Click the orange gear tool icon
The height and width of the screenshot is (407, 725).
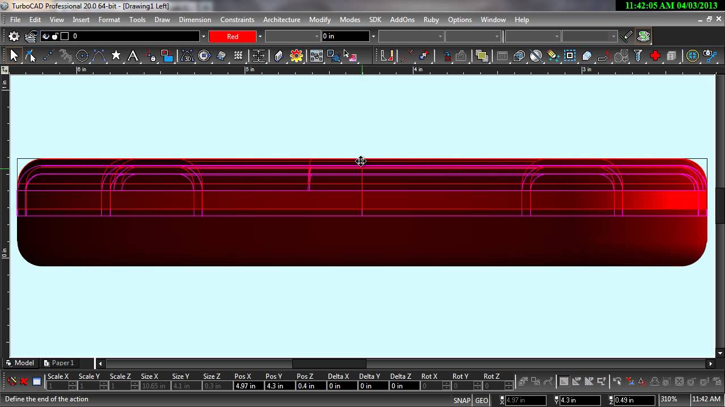click(x=296, y=55)
